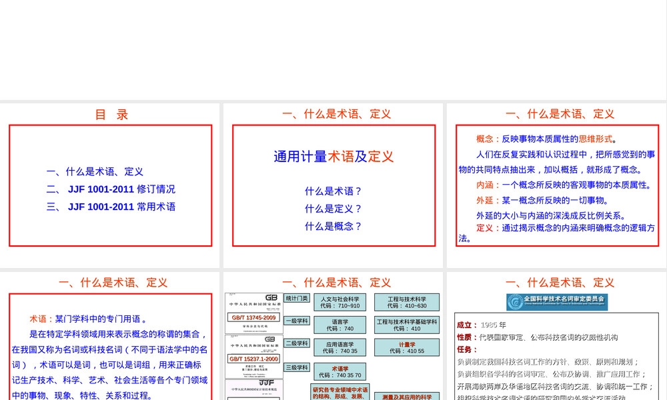Click the question '什么是定义？'
This screenshot has width=667, height=400.
click(333, 209)
